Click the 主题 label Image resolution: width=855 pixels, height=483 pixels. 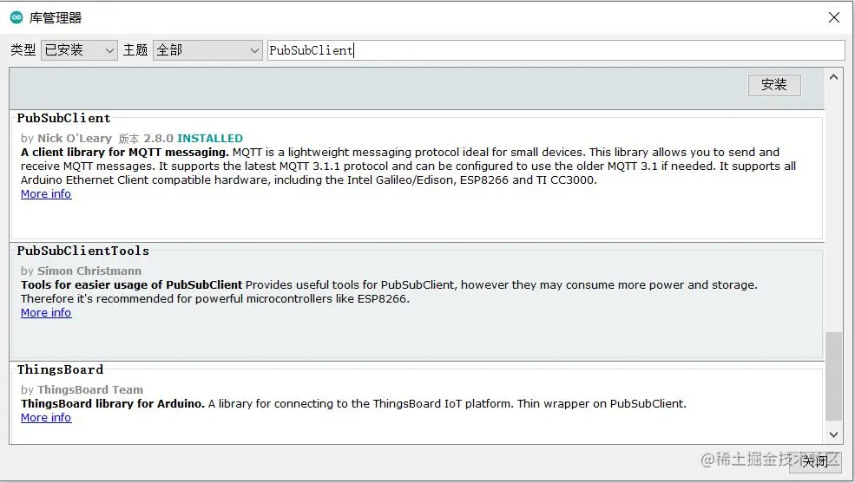pyautogui.click(x=135, y=50)
